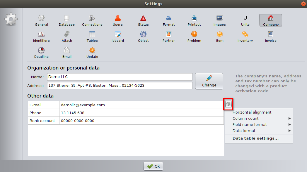Image resolution: width=307 pixels, height=172 pixels.
Task: Click the E-mail value cell
Action: (x=141, y=105)
